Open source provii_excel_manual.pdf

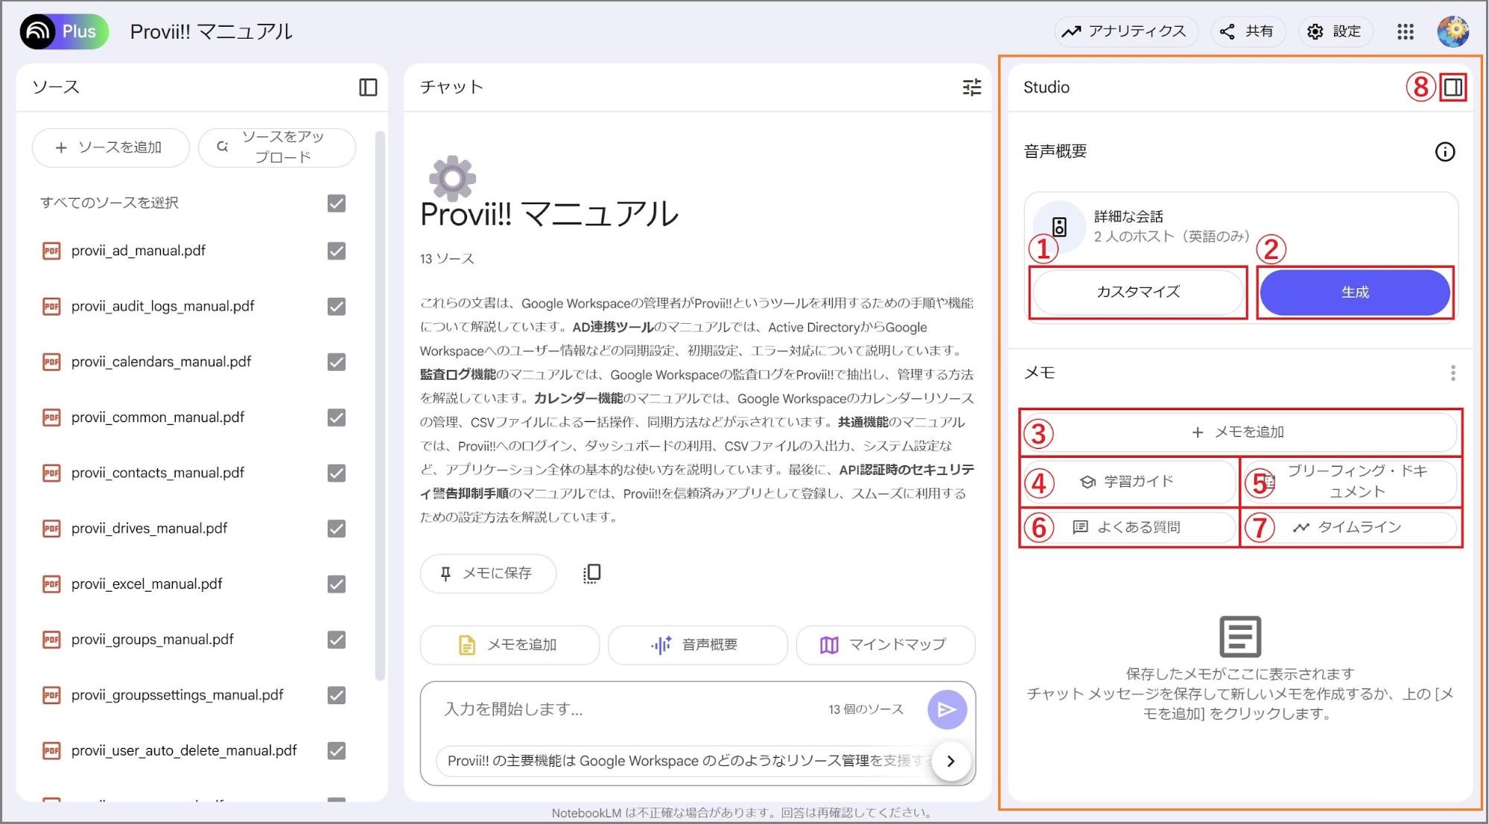coord(147,584)
